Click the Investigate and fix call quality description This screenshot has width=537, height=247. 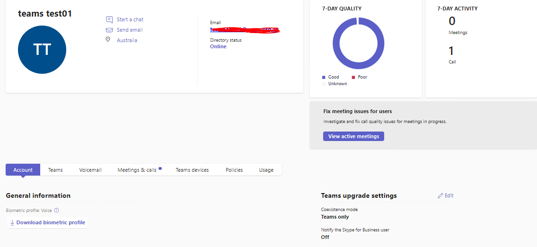coord(385,122)
